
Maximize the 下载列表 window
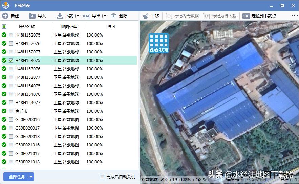click(x=282, y=6)
